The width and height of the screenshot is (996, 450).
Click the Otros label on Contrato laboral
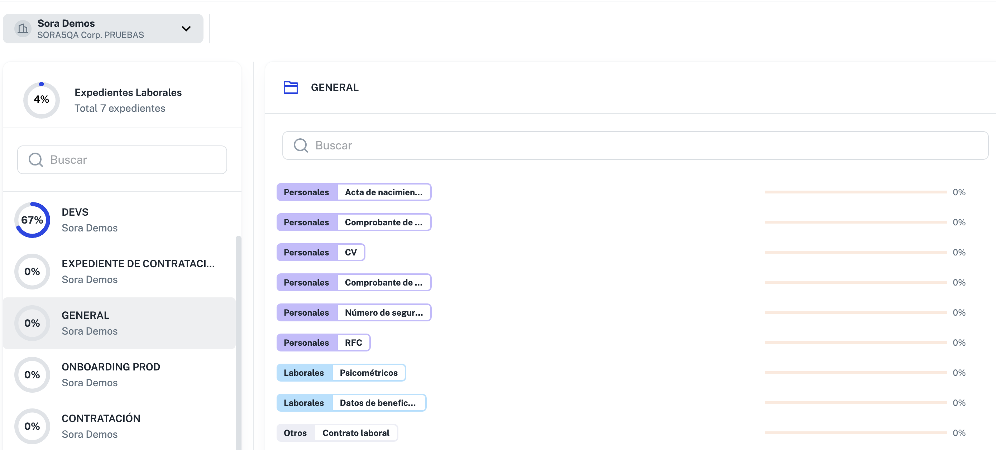coord(296,433)
